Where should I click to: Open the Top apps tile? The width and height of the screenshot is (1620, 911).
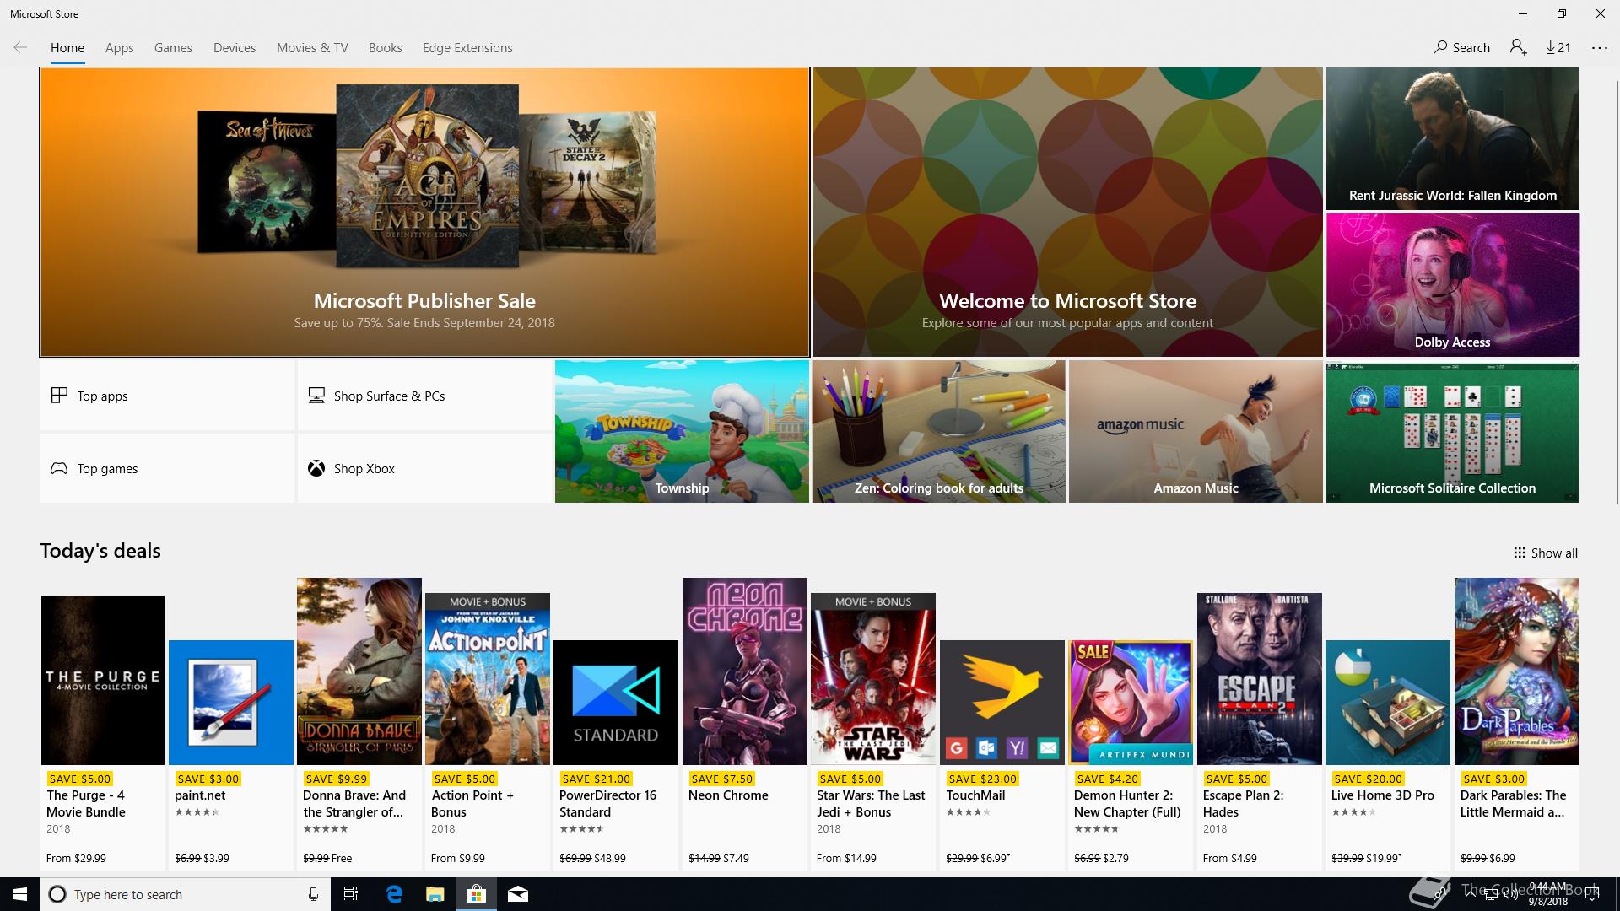pyautogui.click(x=167, y=396)
